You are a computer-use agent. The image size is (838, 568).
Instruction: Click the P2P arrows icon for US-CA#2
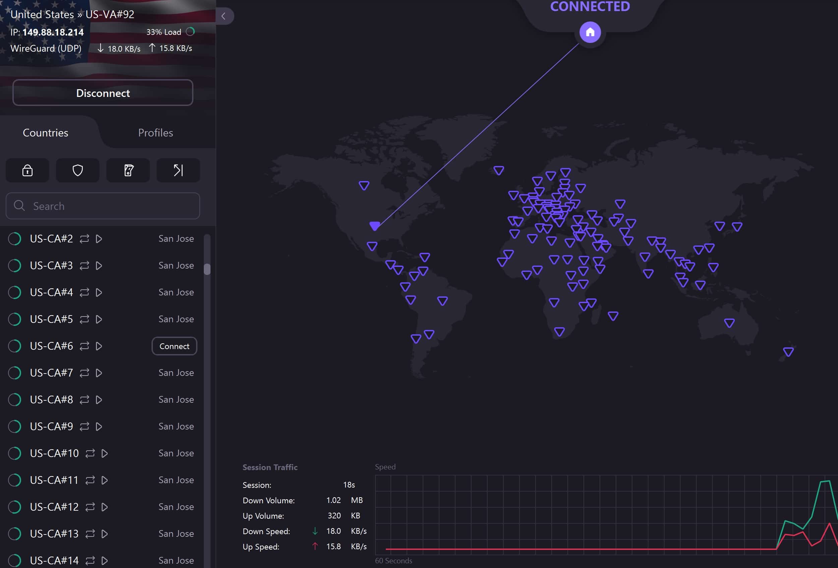point(84,239)
